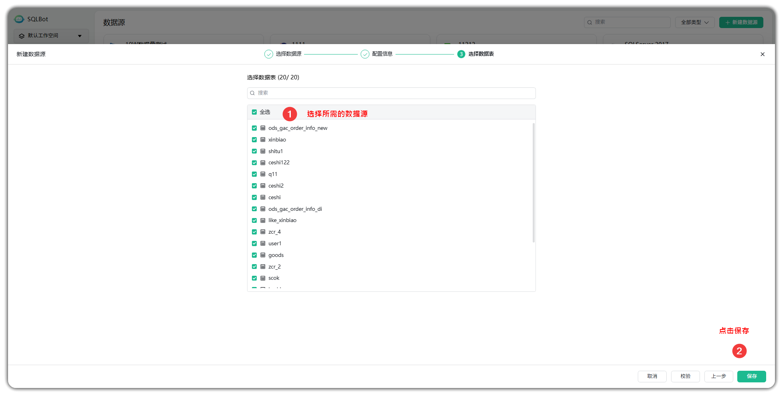The image size is (783, 396).
Task: Deselect the zcr_4 table checkbox
Action: (254, 232)
